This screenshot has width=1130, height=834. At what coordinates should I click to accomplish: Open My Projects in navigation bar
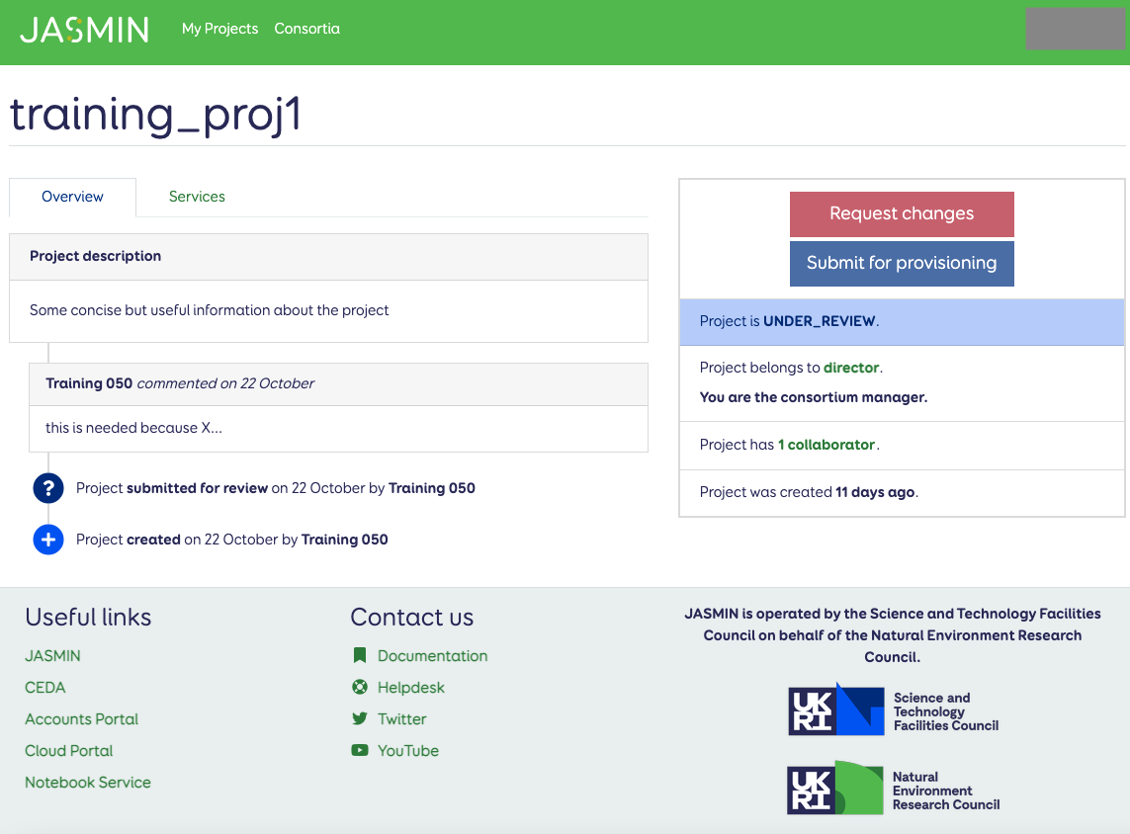click(x=219, y=29)
